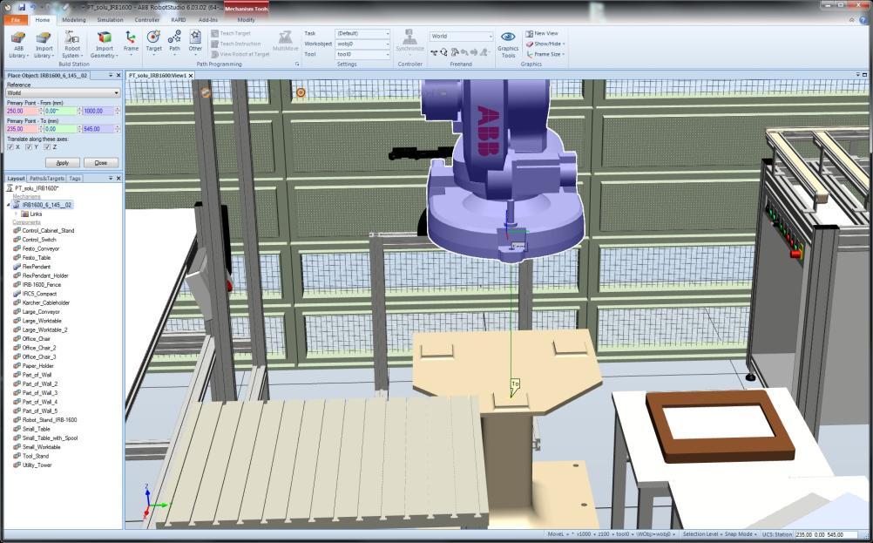The image size is (873, 543).
Task: Toggle the Z axis translate checkbox
Action: [47, 147]
